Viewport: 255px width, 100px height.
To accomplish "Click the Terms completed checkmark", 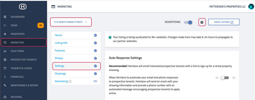I will (95, 35).
